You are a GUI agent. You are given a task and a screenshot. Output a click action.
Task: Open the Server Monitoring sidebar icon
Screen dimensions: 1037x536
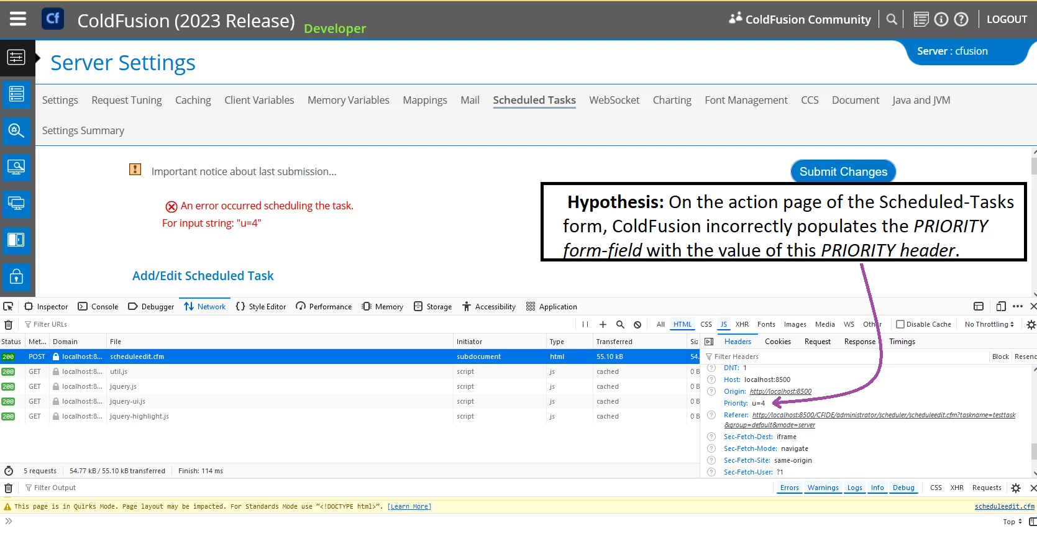click(x=16, y=167)
